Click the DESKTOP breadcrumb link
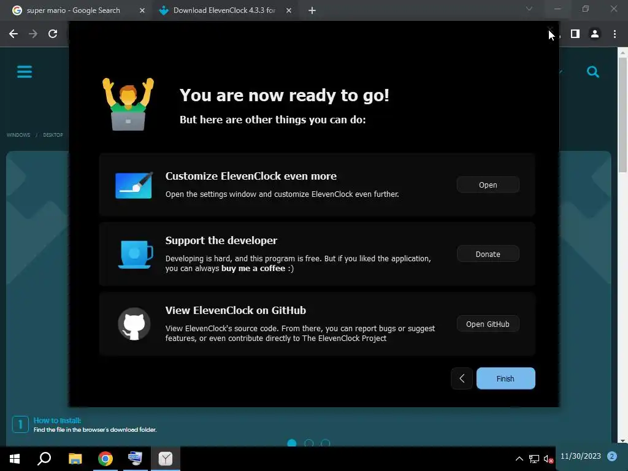 point(53,135)
